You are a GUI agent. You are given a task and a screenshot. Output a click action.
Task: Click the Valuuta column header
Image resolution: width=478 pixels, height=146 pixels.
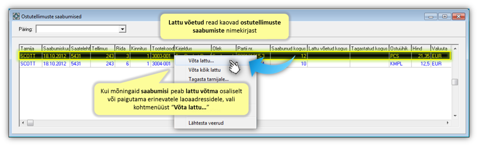click(441, 49)
